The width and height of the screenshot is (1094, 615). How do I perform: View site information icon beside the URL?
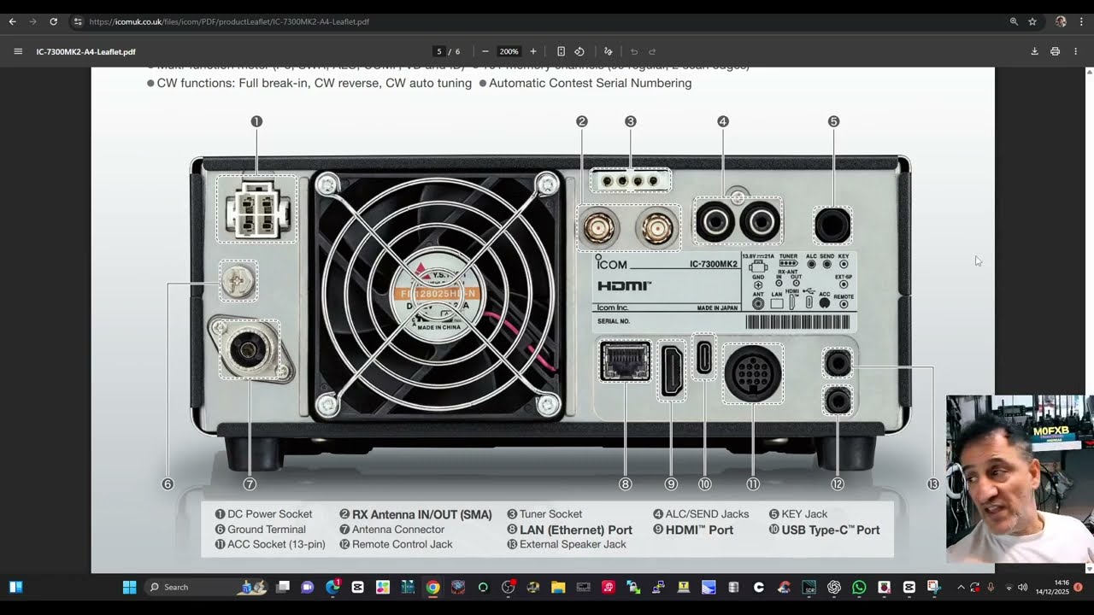tap(78, 21)
